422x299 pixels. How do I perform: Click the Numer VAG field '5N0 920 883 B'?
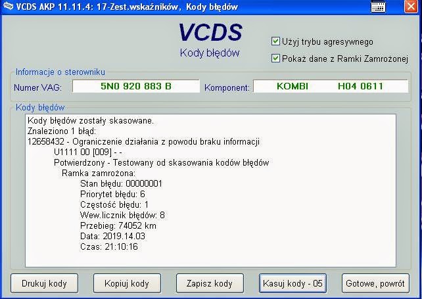136,86
